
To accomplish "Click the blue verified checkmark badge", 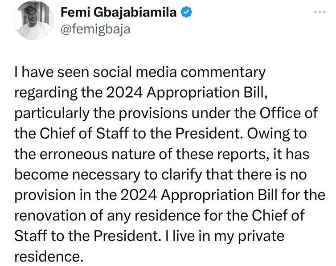I will (x=185, y=14).
